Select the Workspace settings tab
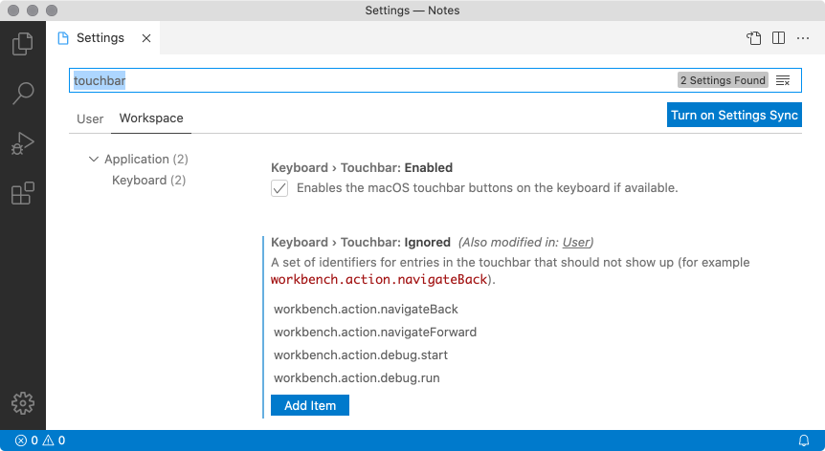This screenshot has height=451, width=825. [x=150, y=118]
